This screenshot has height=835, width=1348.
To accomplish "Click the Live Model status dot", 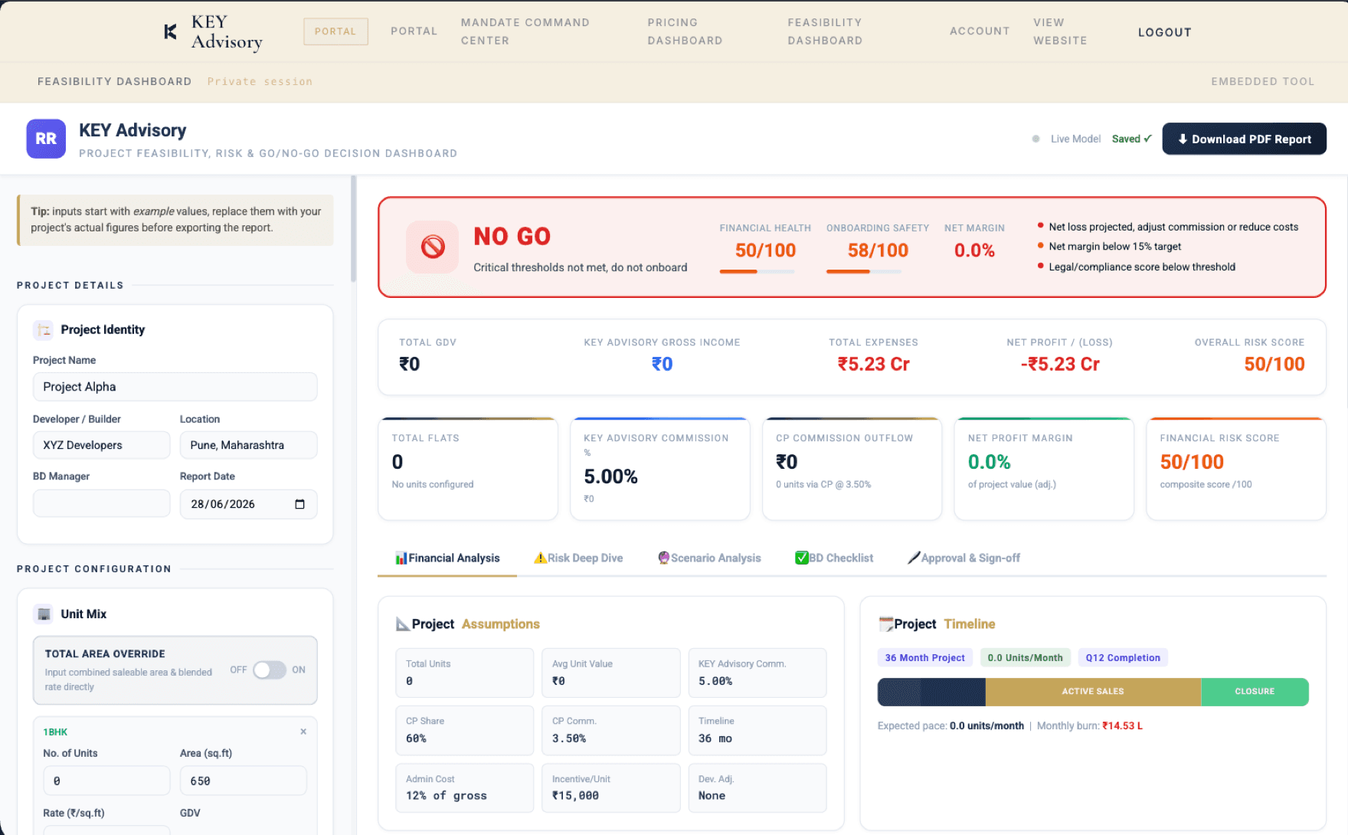I will coord(1036,139).
